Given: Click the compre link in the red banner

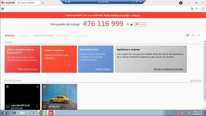Looking at the screenshot, I should tap(136, 15).
